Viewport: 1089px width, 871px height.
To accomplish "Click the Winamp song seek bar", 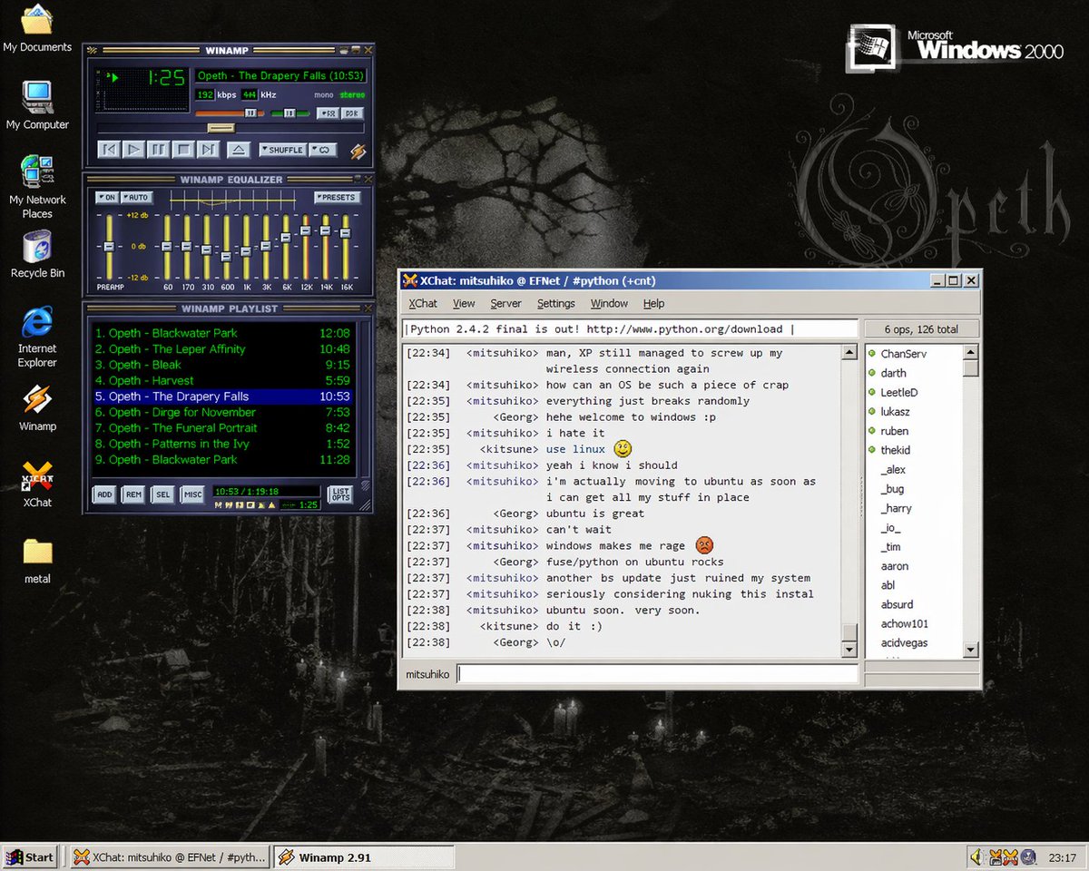I will (231, 129).
